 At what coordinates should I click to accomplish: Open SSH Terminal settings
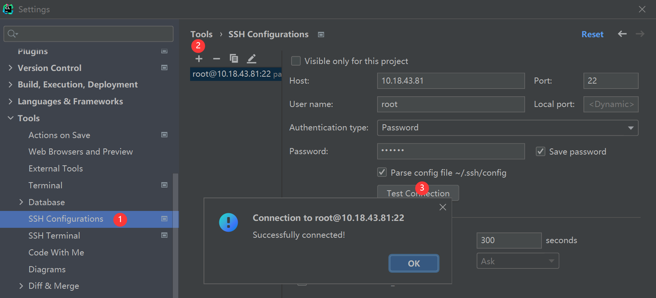[54, 235]
